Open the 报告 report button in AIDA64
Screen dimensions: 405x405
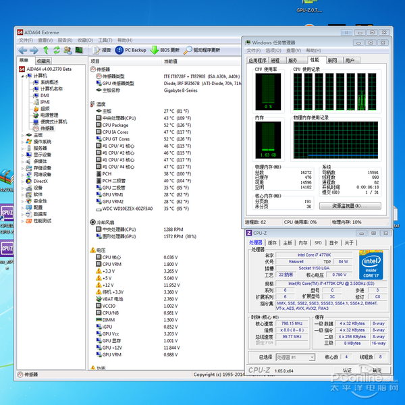click(x=102, y=50)
